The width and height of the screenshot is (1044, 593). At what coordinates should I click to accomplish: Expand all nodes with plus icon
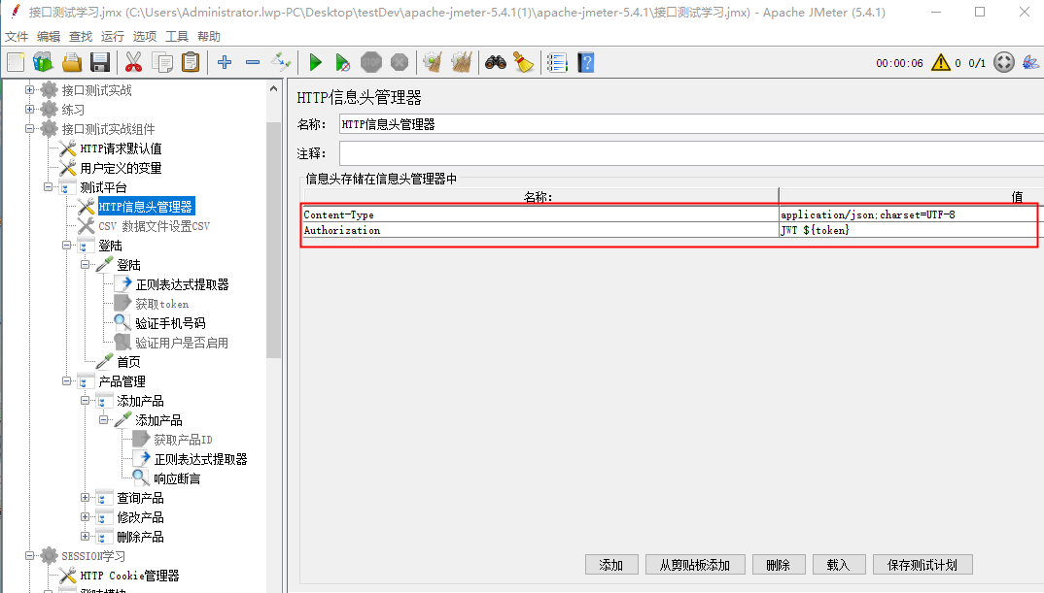(225, 62)
